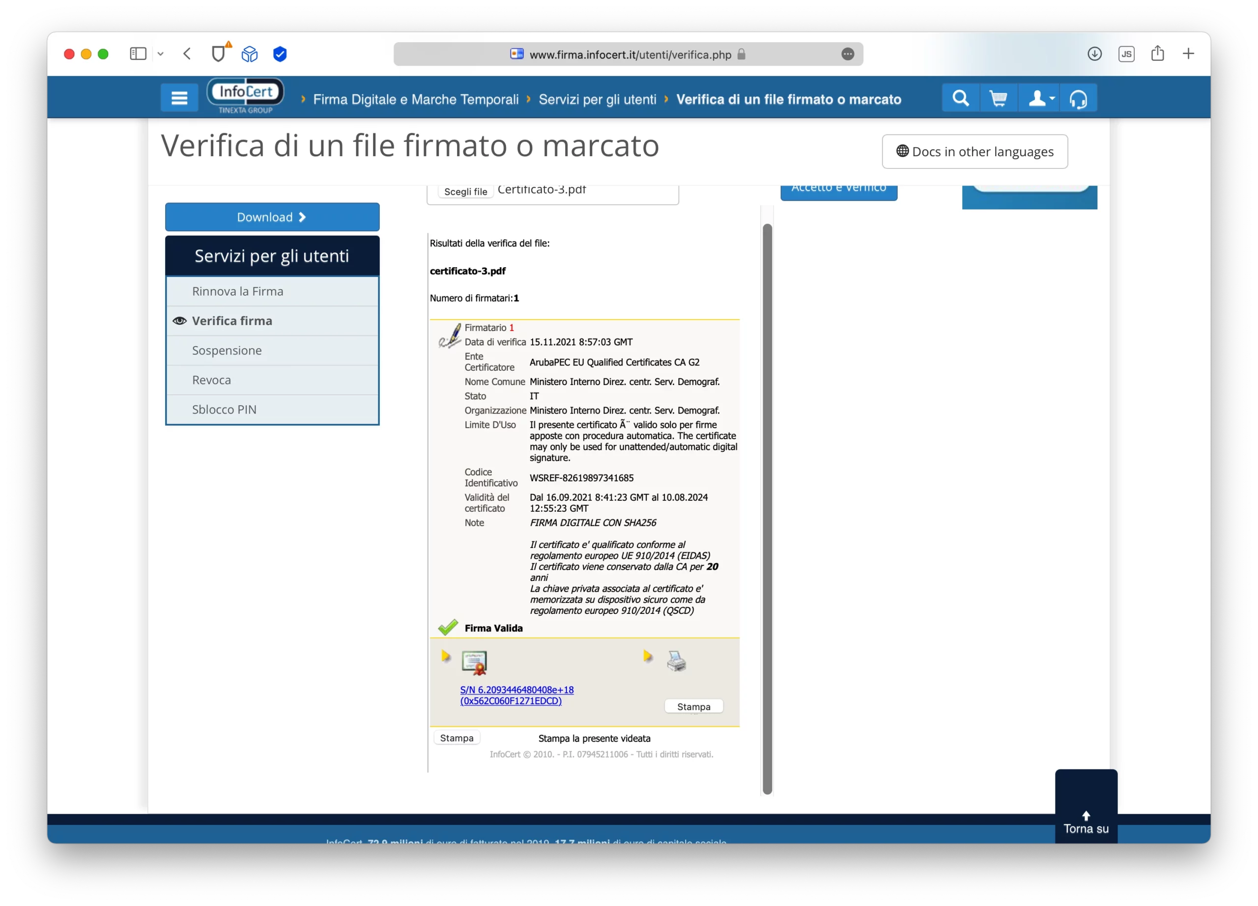Click the certificate icon under Firma Valida
Image resolution: width=1258 pixels, height=906 pixels.
click(x=474, y=663)
